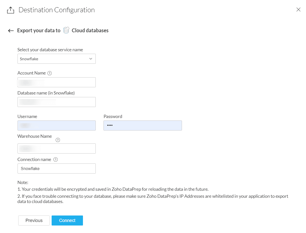
Task: Show help for Connection name
Action: [x=56, y=159]
